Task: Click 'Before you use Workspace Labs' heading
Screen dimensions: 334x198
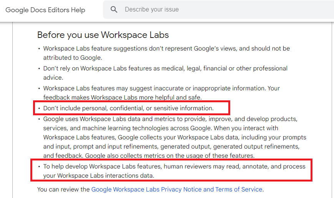Action: pyautogui.click(x=103, y=35)
